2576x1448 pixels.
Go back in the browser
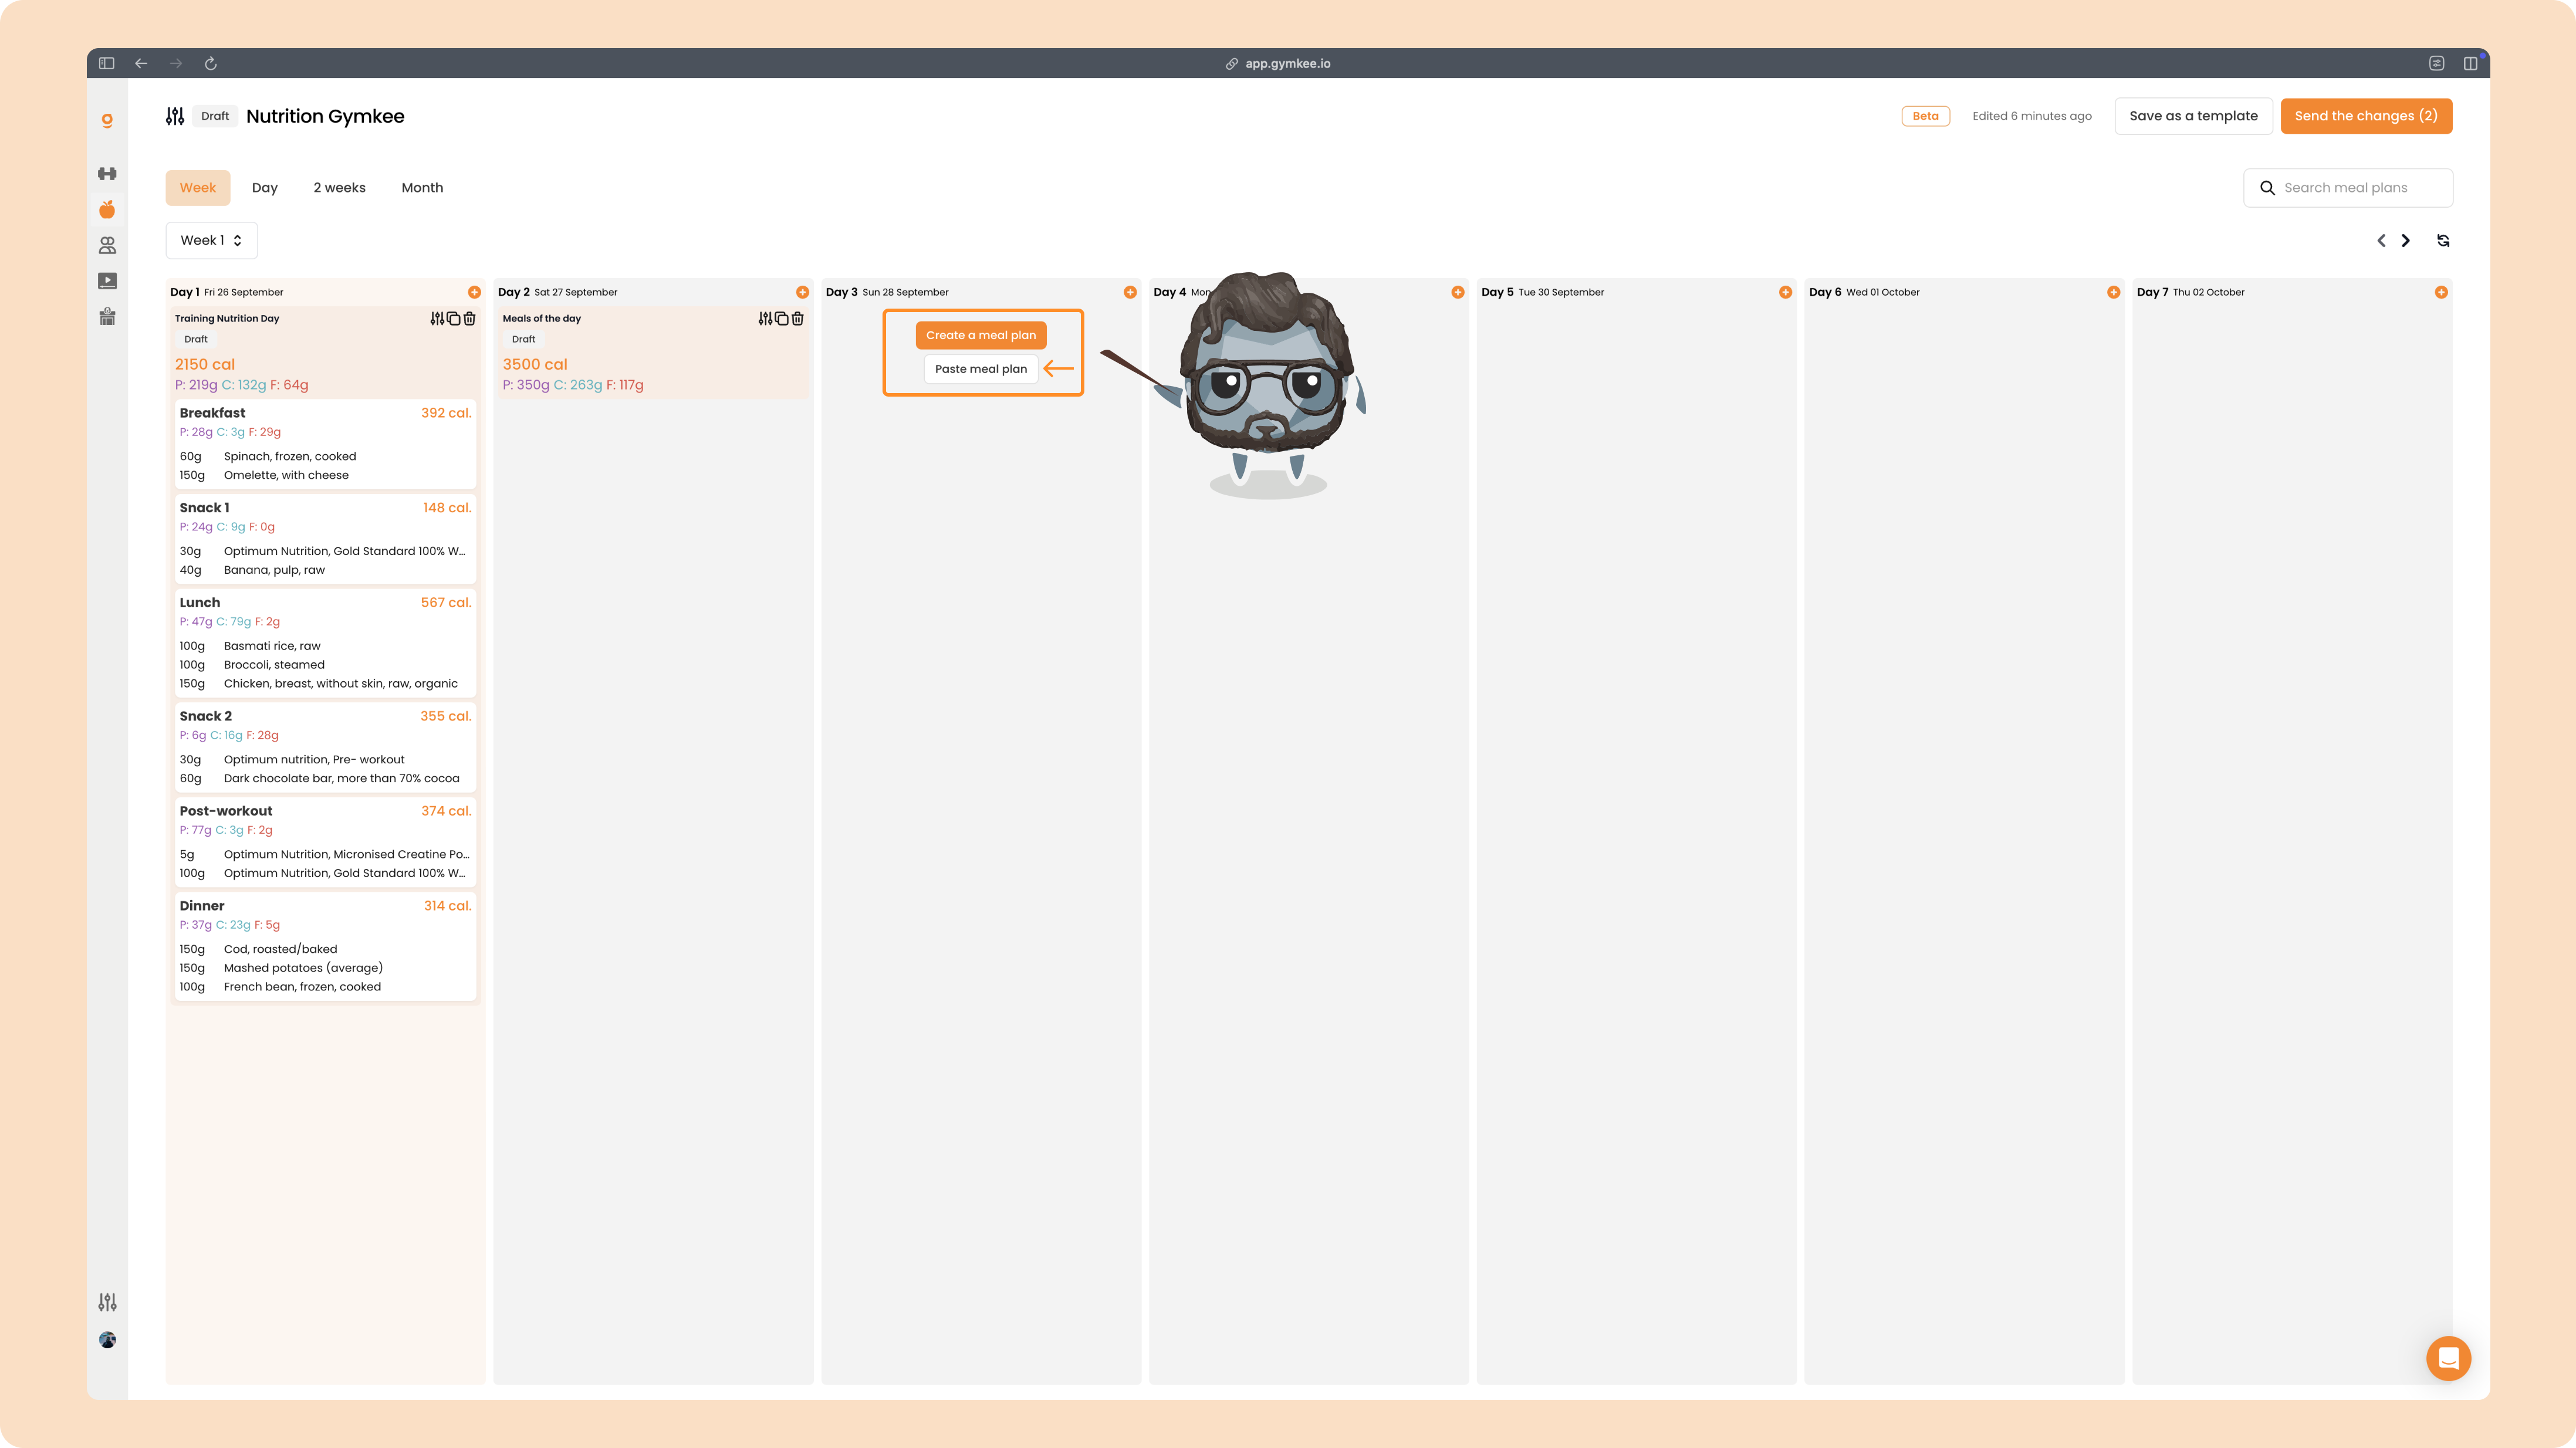tap(141, 63)
